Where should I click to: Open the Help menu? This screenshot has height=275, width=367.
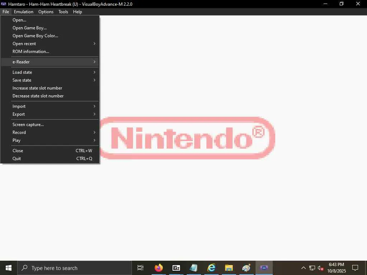click(x=77, y=12)
